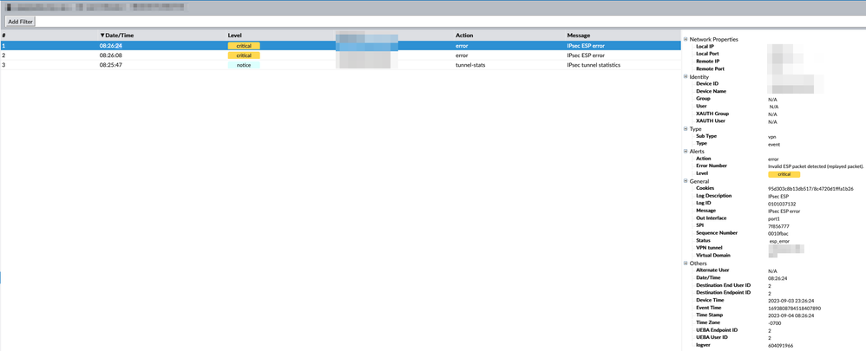The image size is (866, 351).
Task: Select log row with time 08:26:08
Action: pos(340,55)
